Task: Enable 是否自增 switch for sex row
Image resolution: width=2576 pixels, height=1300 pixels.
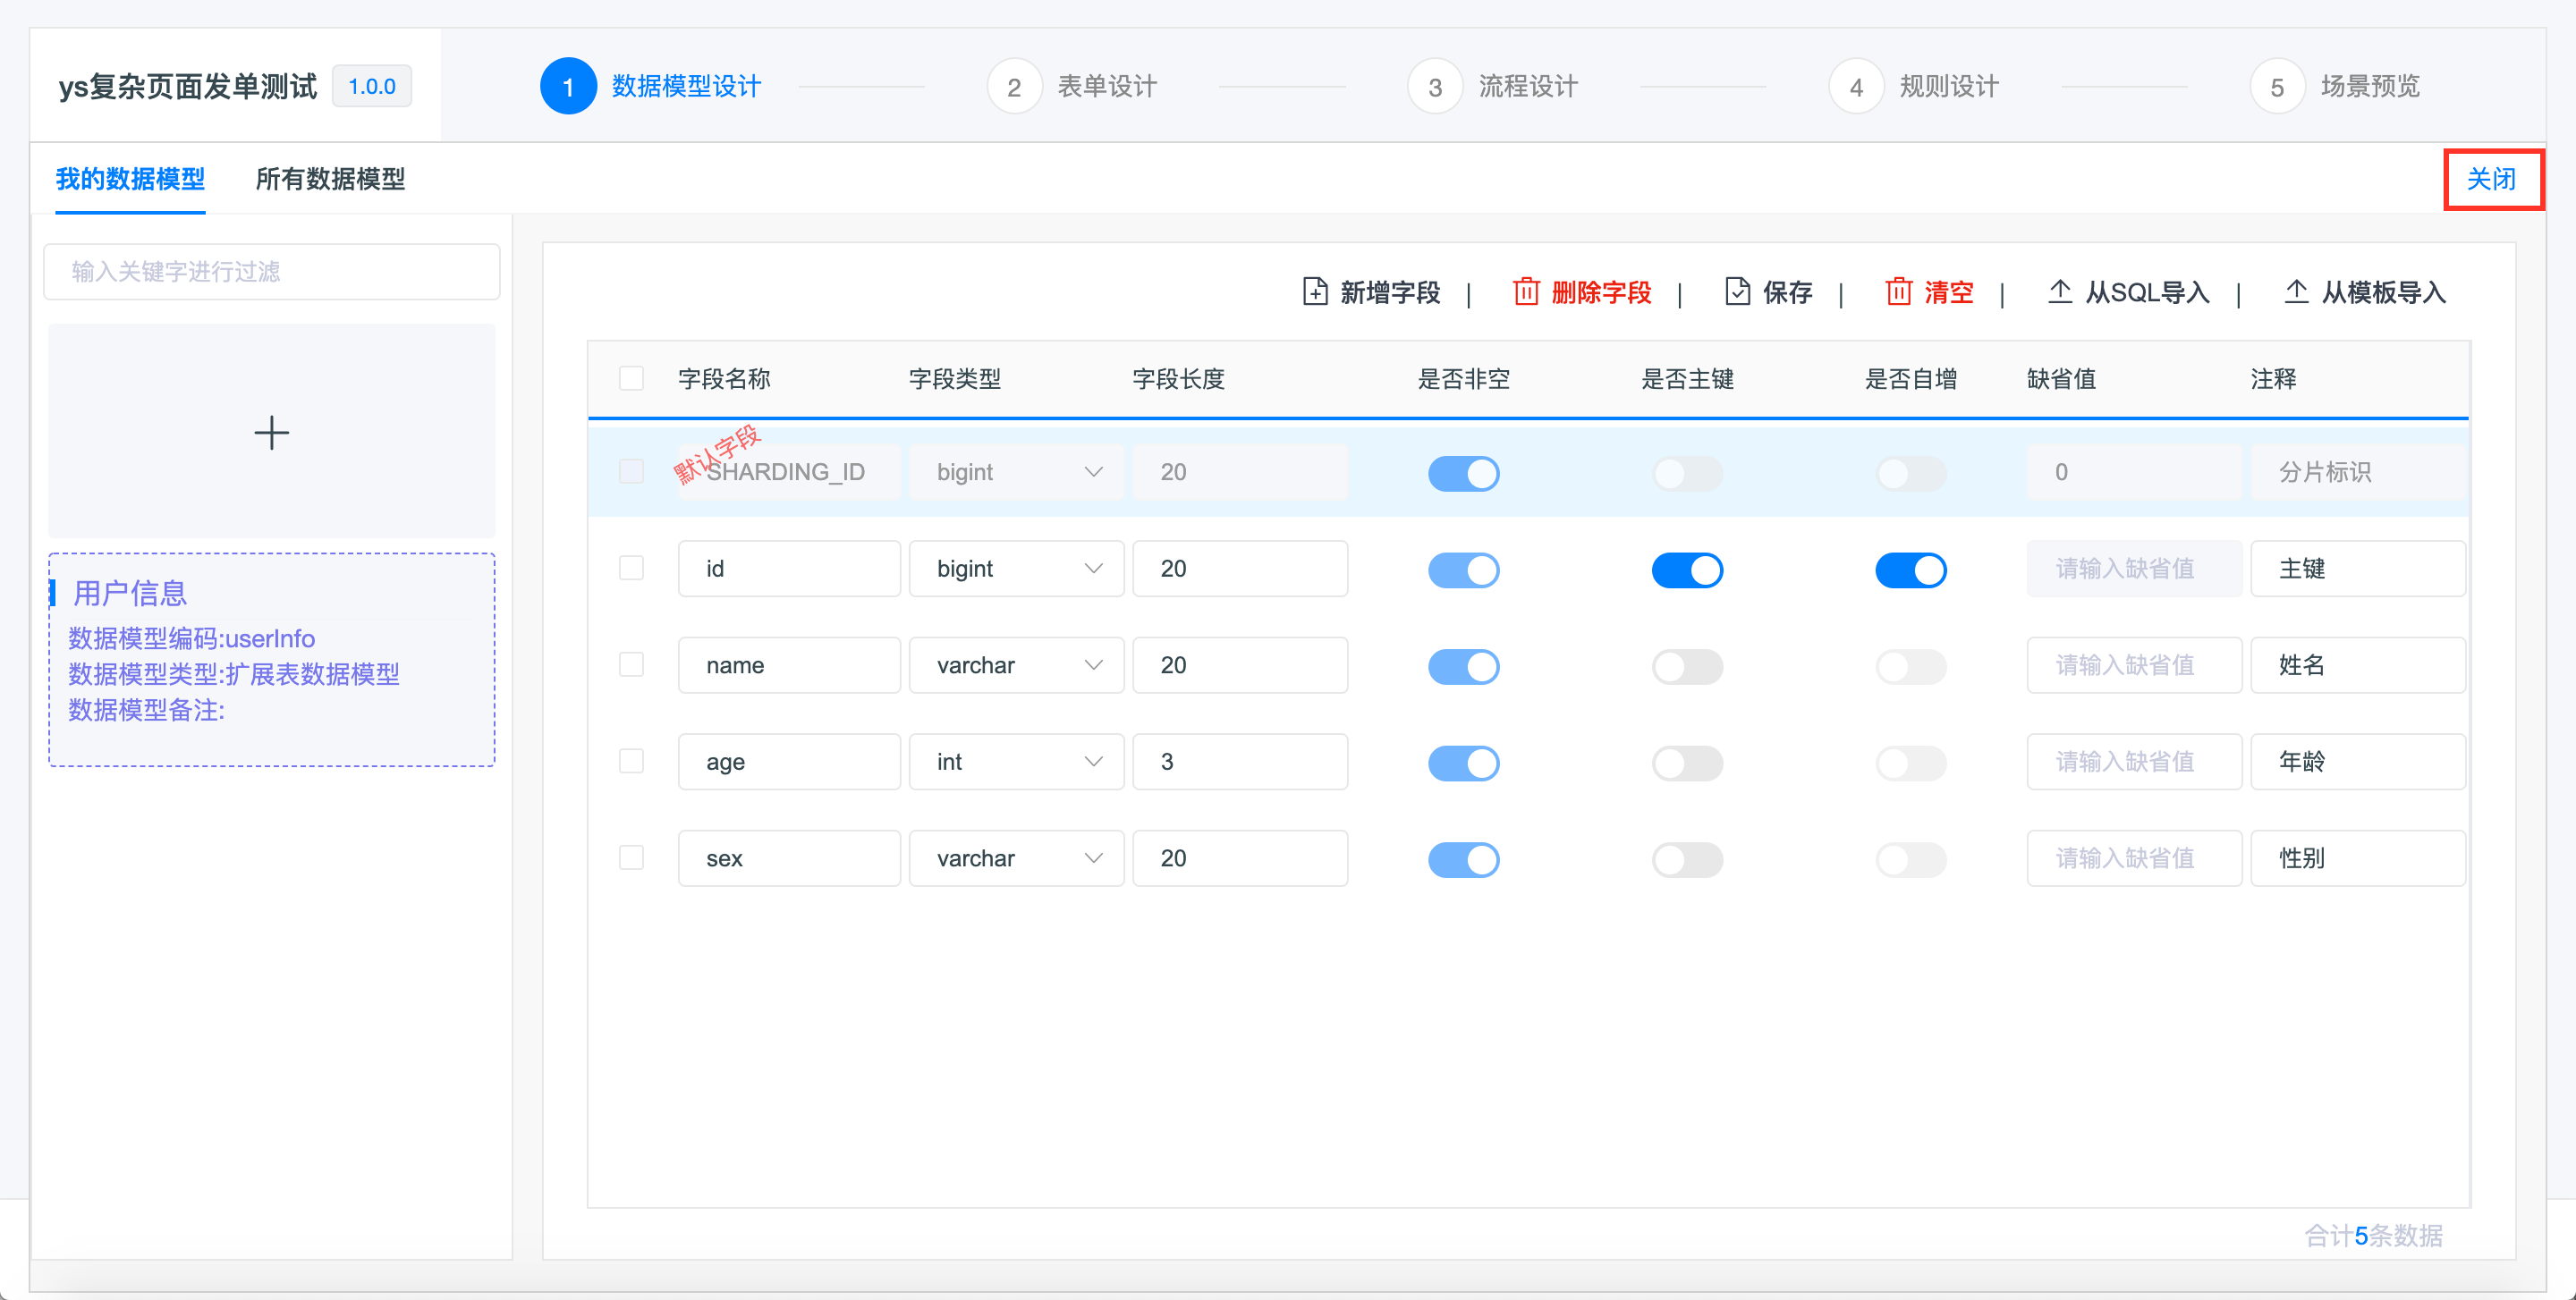Action: click(1910, 859)
